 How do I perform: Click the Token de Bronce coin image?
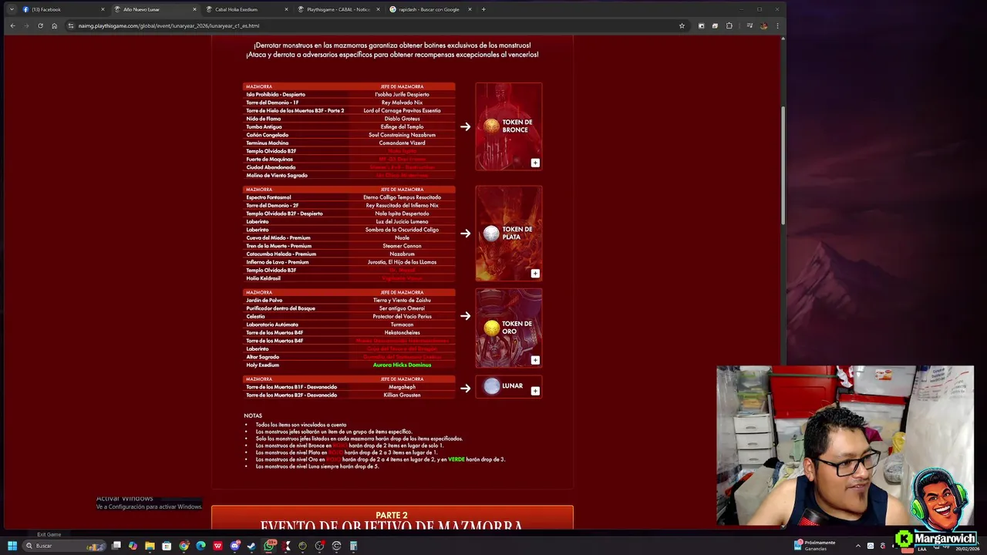[491, 126]
